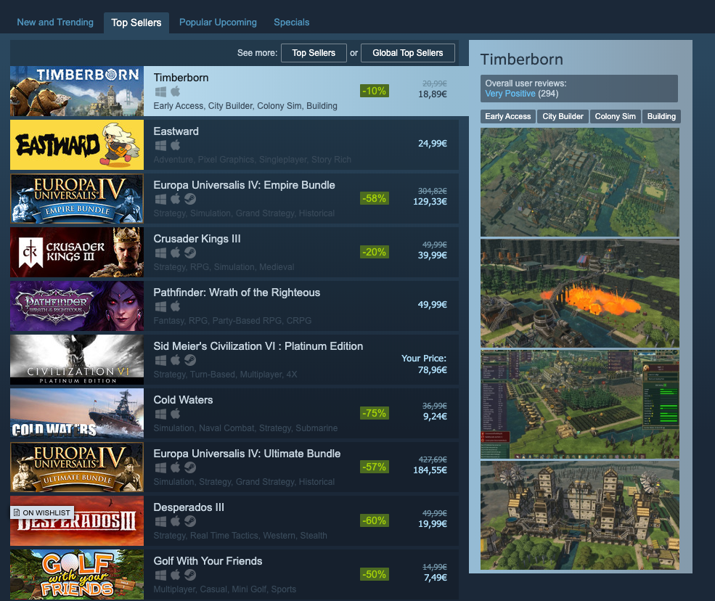Click SteamOS icon on Crusader Kings III row
Viewport: 715px width, 601px height.
190,253
